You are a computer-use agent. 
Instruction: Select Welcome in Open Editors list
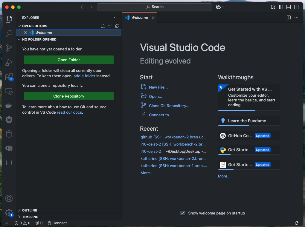click(69, 33)
